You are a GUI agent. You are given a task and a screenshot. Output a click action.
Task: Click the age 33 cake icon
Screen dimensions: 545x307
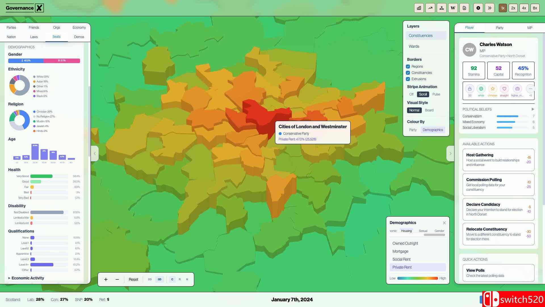(470, 89)
